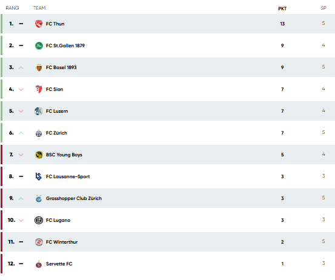Sort table by PKT column header
This screenshot has width=335, height=280.
coord(282,8)
